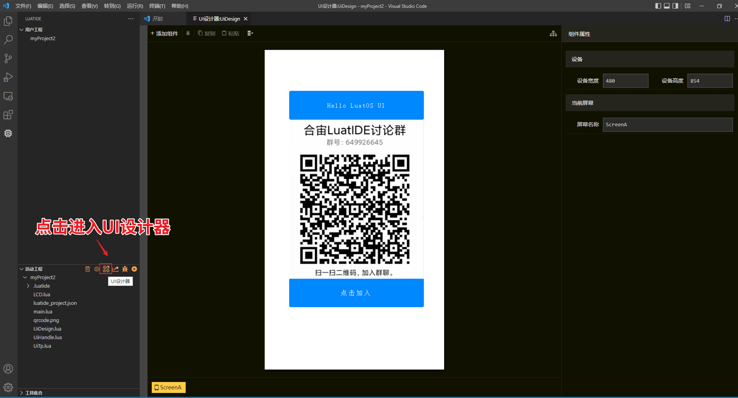Viewport: 738px width, 398px height.
Task: Expand the .luatide folder
Action: tap(28, 286)
